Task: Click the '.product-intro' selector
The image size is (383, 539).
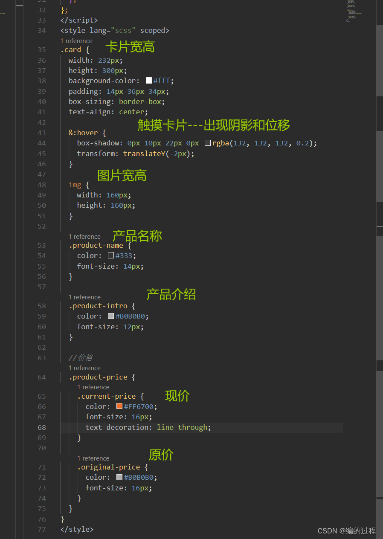Action: pyautogui.click(x=98, y=306)
